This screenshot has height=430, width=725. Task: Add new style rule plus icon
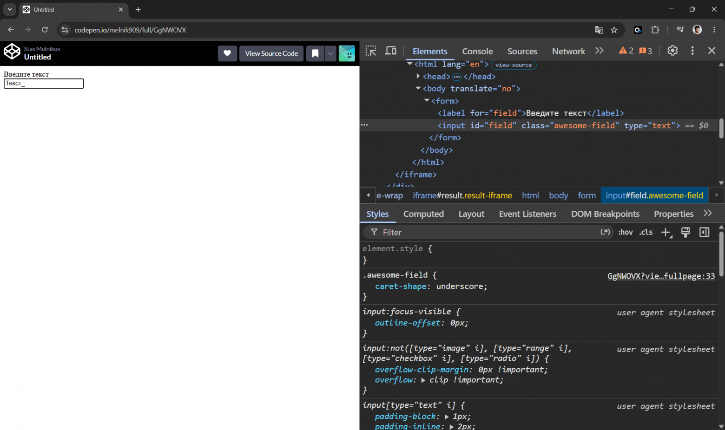pos(666,233)
